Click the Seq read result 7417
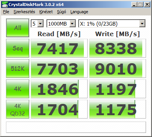This screenshot has height=137, width=152. tap(59, 48)
